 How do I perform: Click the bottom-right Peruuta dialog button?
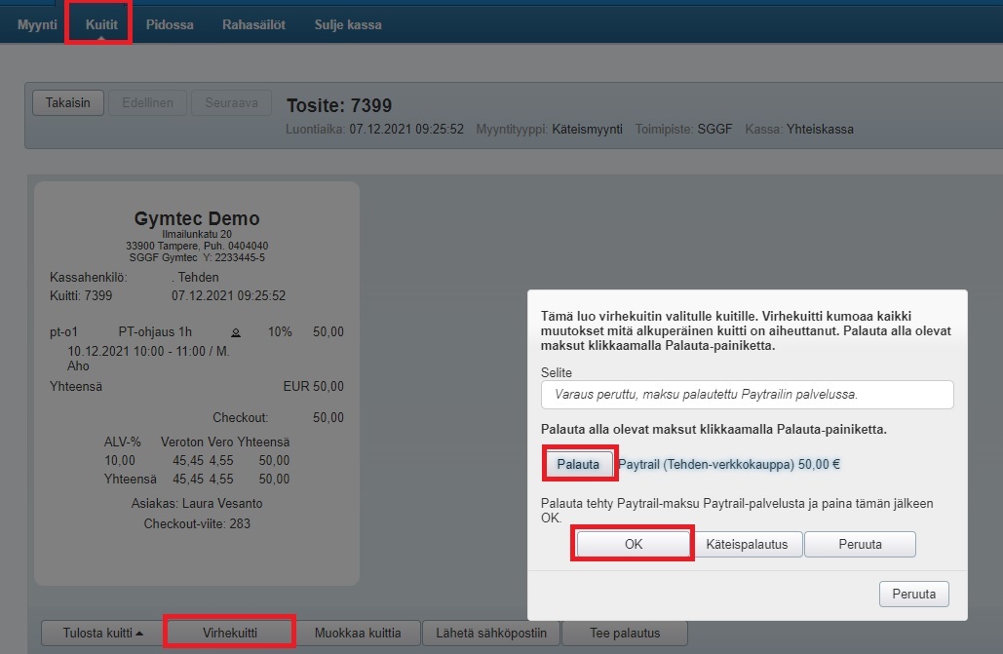tap(913, 594)
